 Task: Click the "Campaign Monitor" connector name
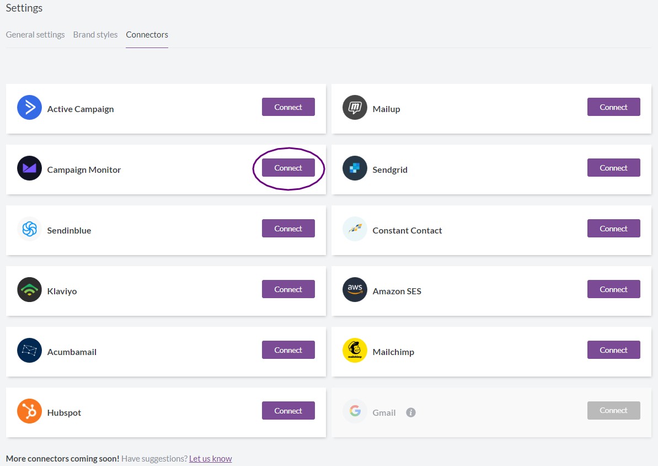84,170
